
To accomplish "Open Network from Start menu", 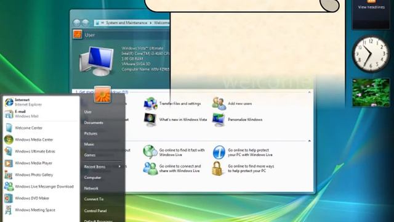I will point(91,188).
